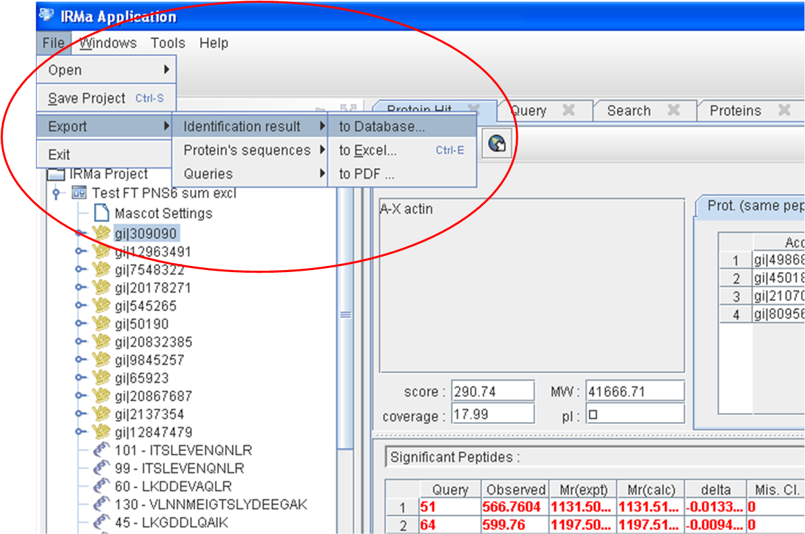Viewport: 805px width, 534px height.
Task: Switch to the Proteins tab
Action: (735, 111)
